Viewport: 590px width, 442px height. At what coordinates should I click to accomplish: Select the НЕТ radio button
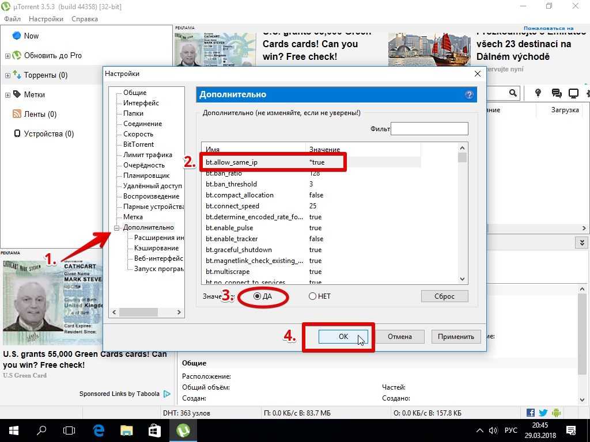[312, 296]
